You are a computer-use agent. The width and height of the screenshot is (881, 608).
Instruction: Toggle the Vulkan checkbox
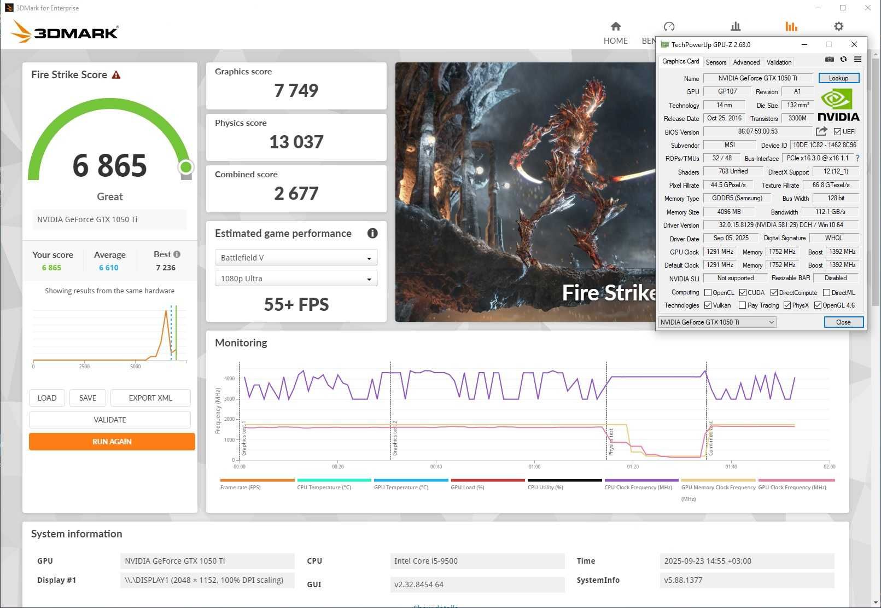(x=708, y=305)
